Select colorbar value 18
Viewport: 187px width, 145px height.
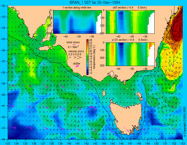point(91,56)
